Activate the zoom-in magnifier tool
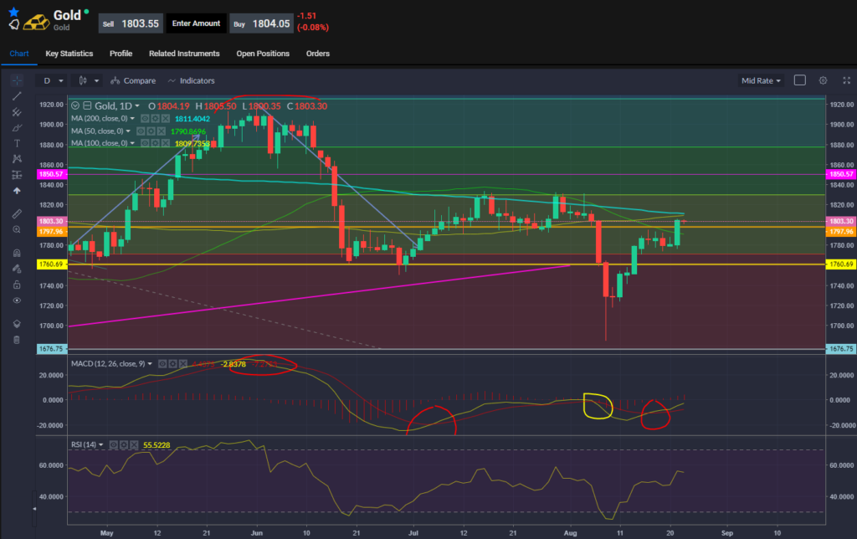The width and height of the screenshot is (857, 539). pyautogui.click(x=16, y=230)
